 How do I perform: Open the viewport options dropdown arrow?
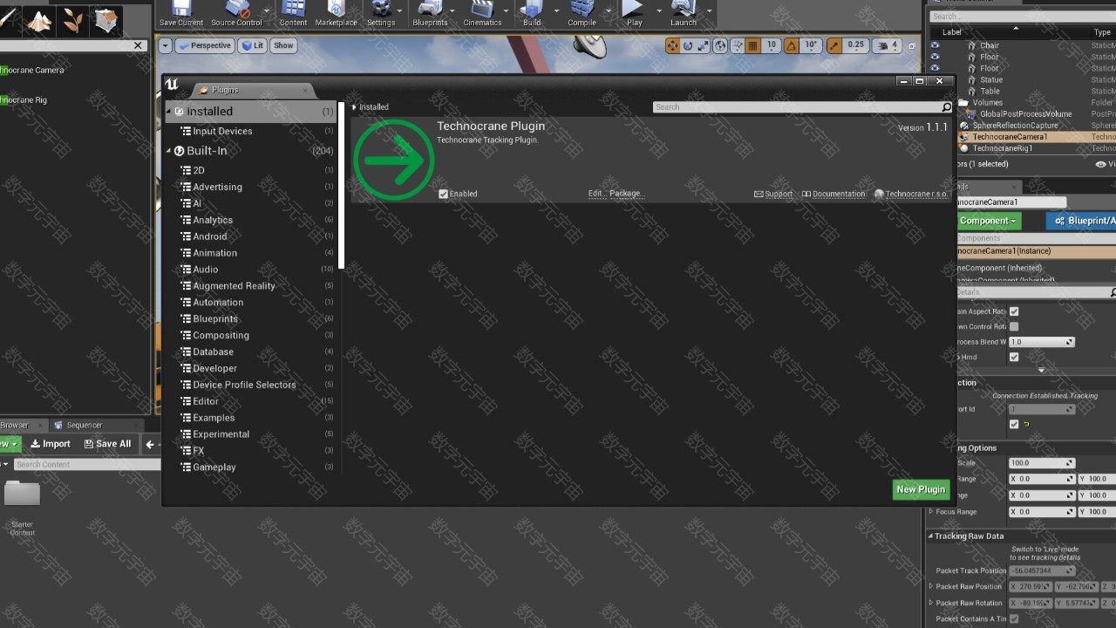coord(166,45)
